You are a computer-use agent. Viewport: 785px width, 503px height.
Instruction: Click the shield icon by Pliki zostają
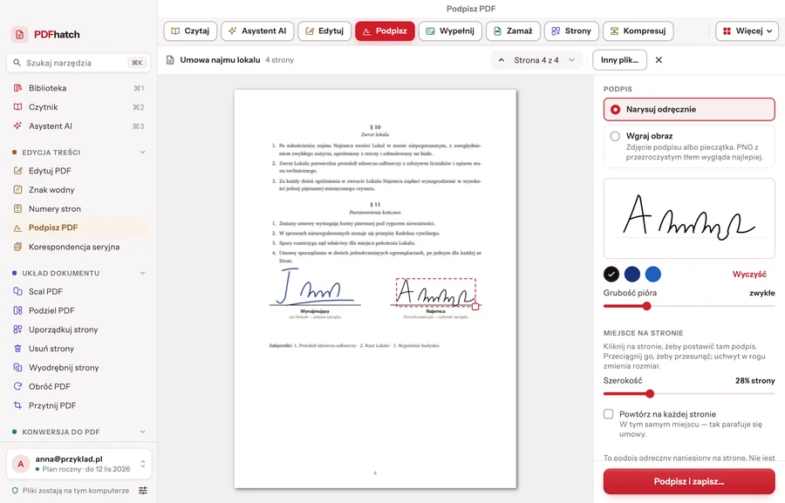tap(15, 491)
